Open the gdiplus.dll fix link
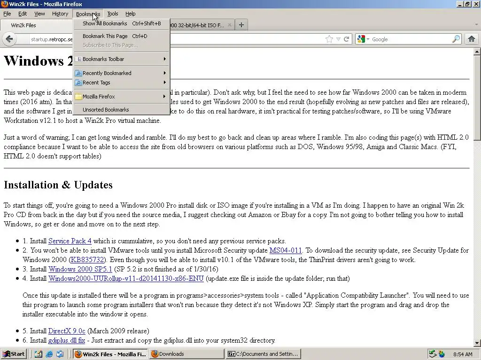This screenshot has height=360, width=481. click(x=67, y=340)
